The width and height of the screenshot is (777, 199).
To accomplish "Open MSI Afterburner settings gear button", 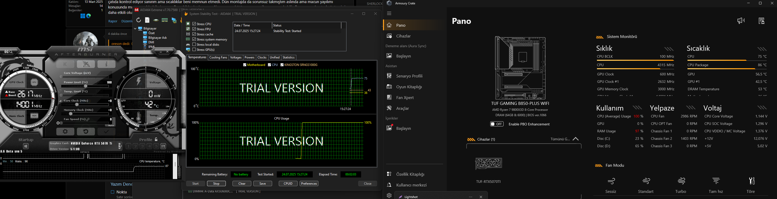I will pyautogui.click(x=65, y=132).
